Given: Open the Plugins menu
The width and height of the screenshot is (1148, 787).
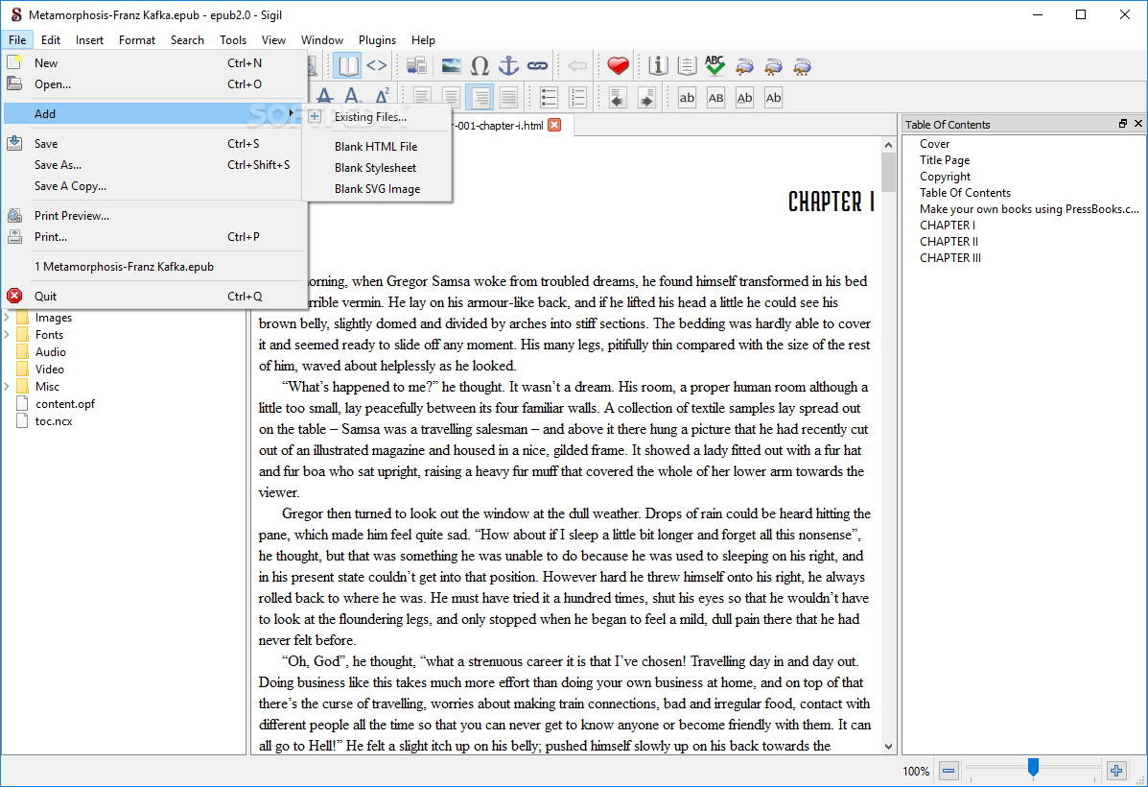Looking at the screenshot, I should (x=377, y=39).
